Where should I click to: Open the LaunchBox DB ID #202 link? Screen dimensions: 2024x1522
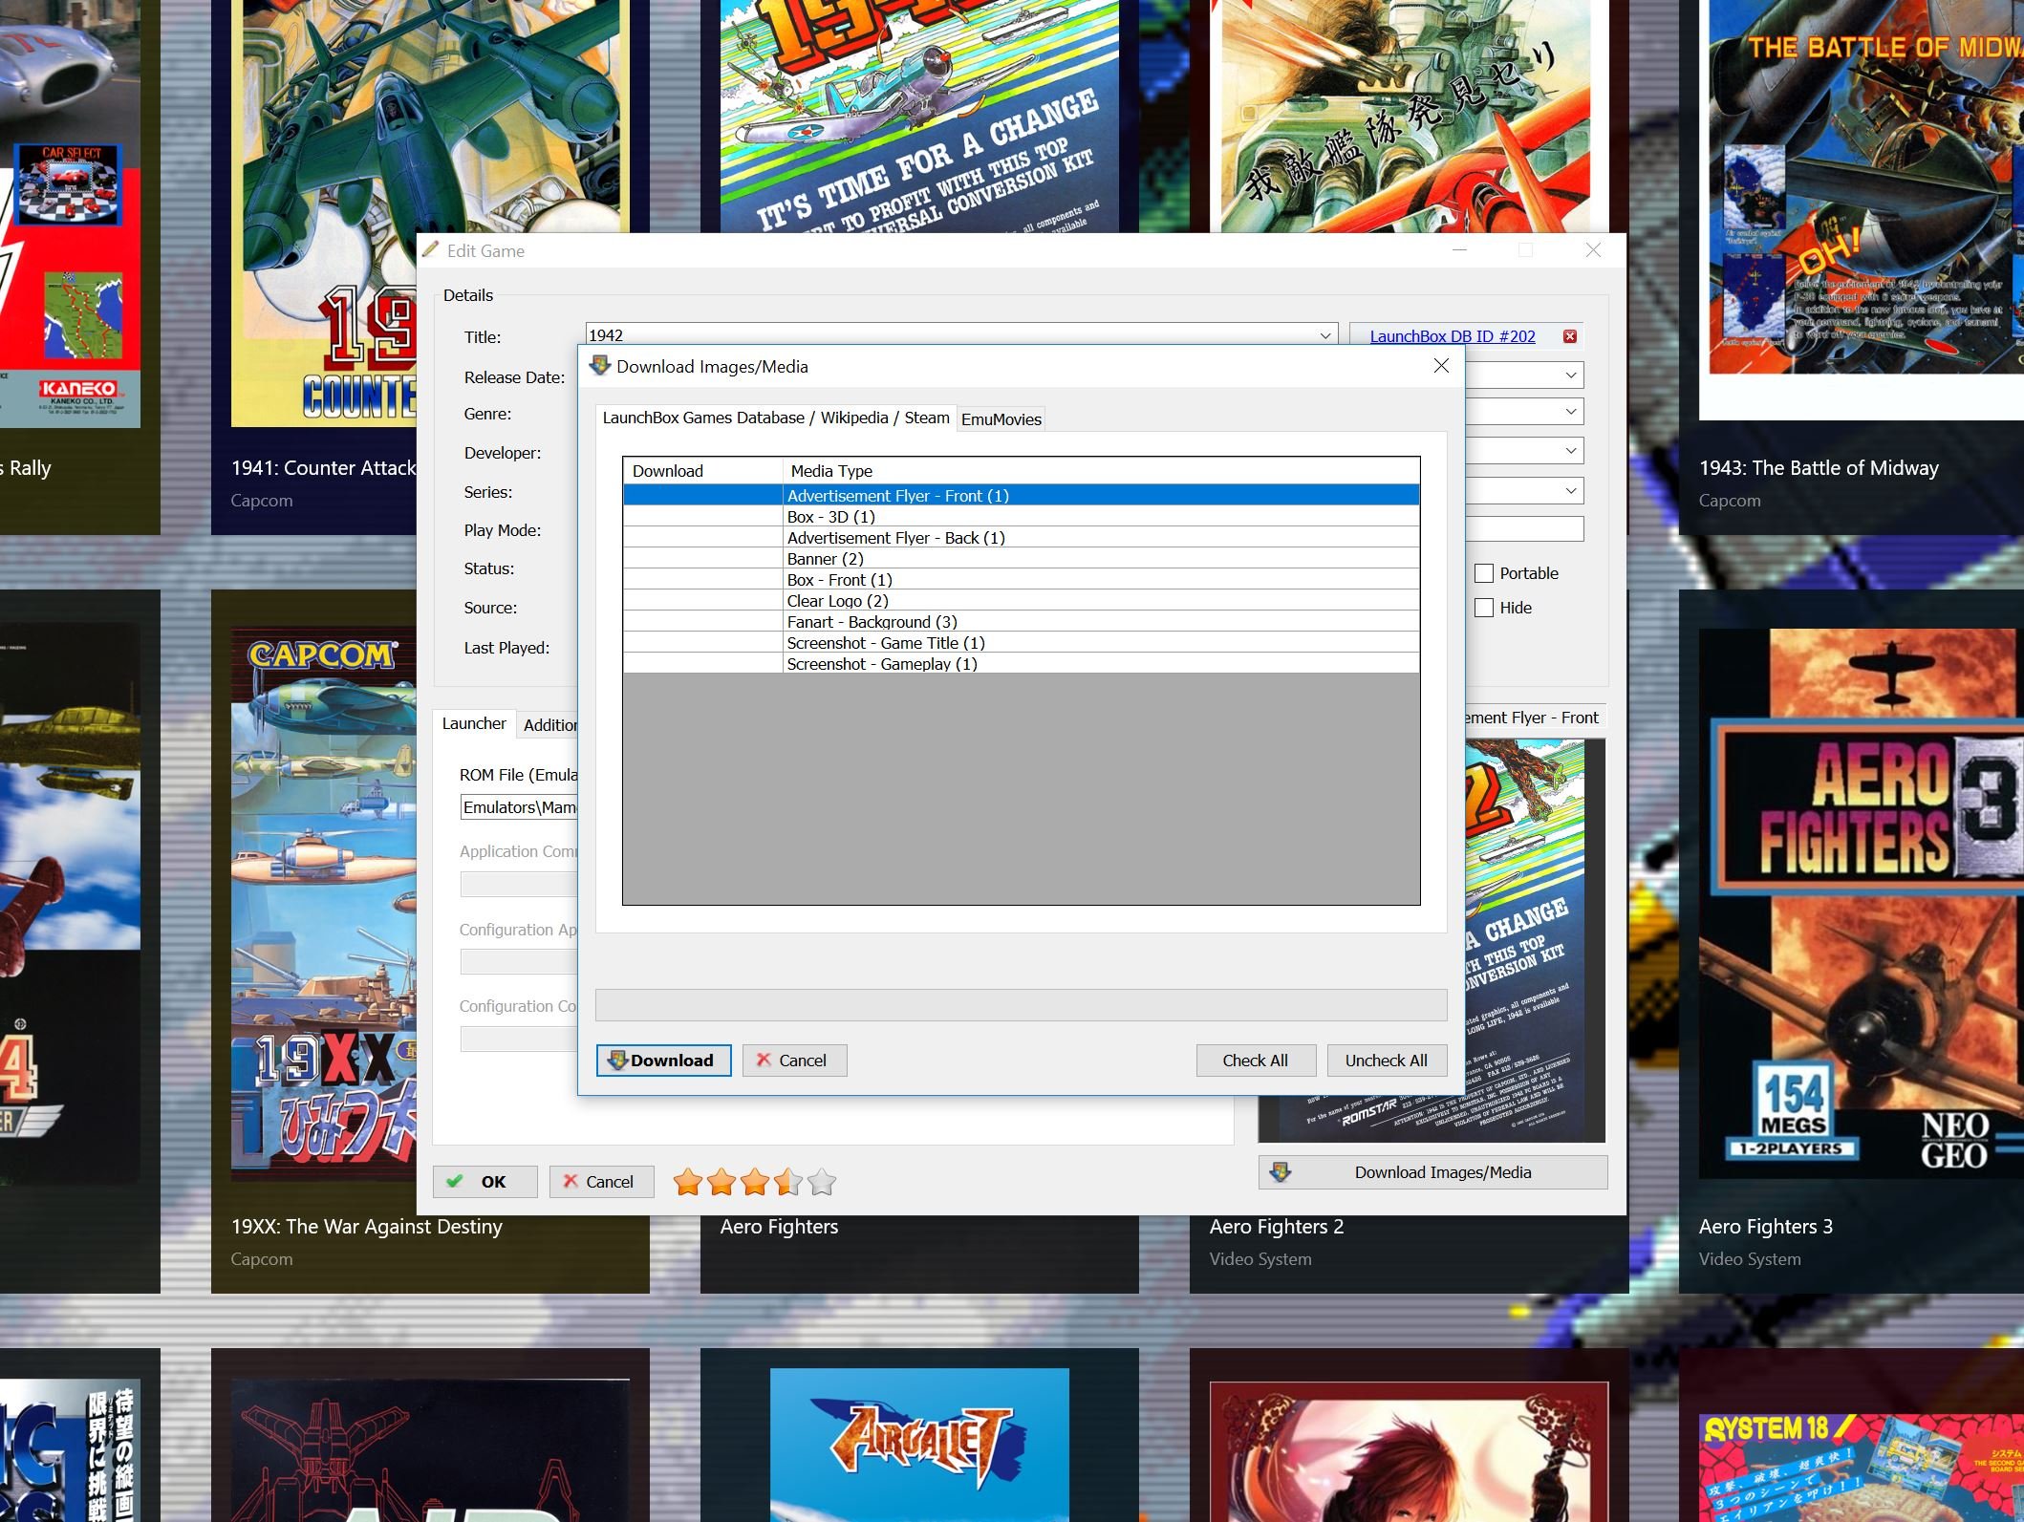click(x=1453, y=336)
